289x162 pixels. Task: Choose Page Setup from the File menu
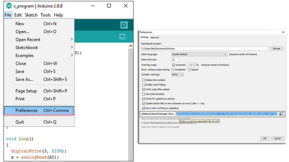pos(39,91)
